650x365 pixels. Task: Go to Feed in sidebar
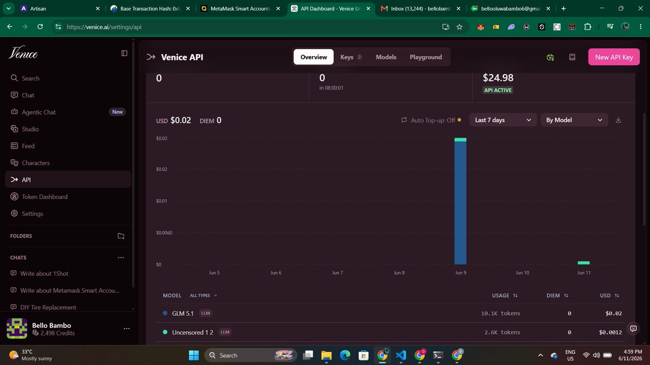68,146
